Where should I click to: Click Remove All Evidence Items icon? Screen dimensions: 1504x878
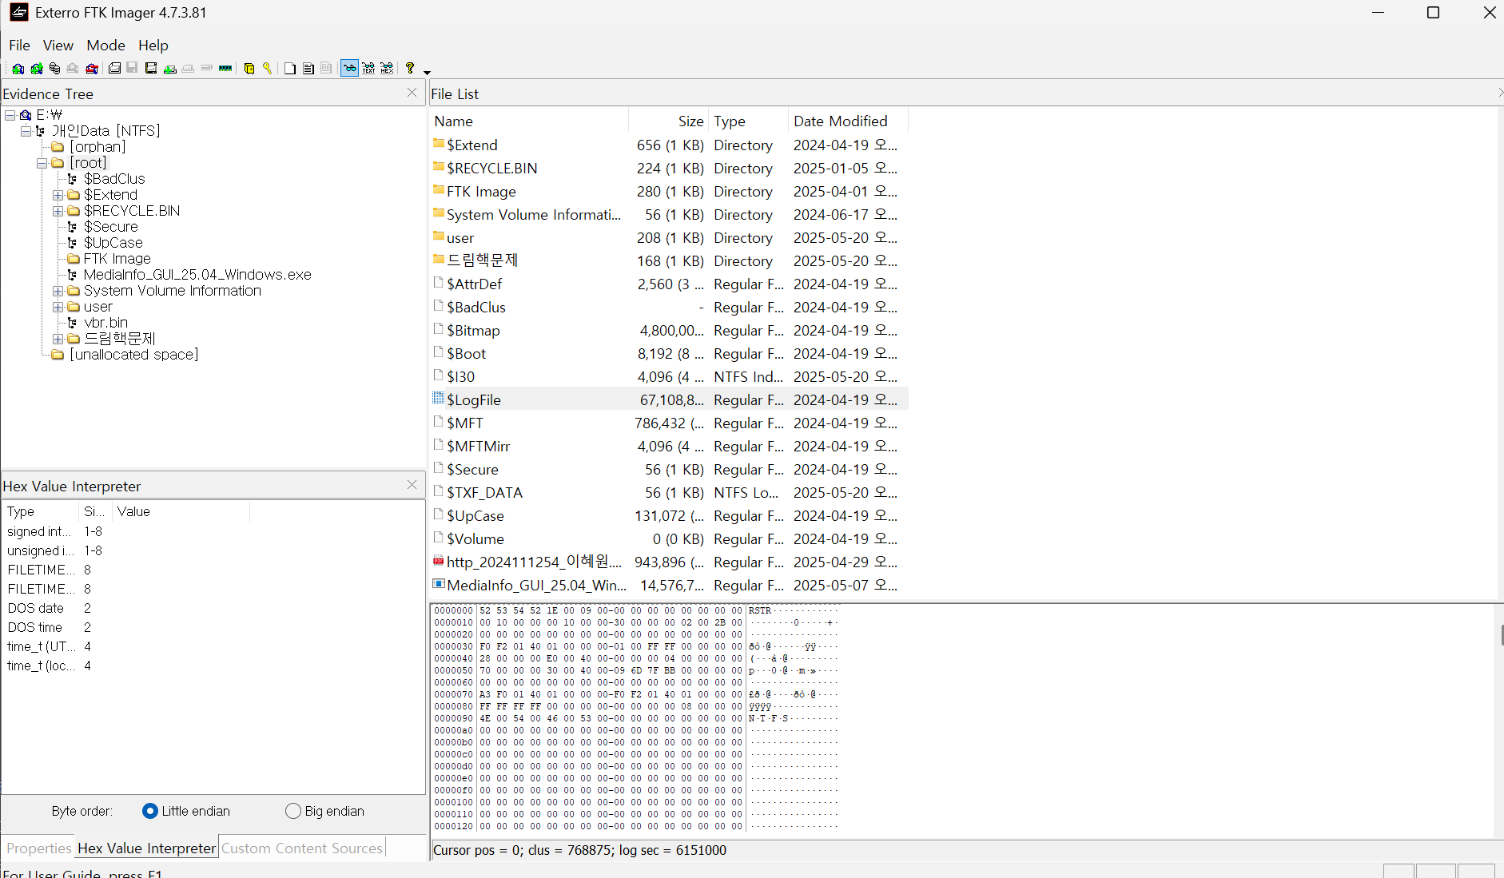pyautogui.click(x=92, y=69)
